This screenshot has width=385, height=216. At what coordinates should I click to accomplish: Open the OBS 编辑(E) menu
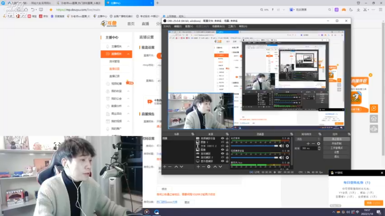point(178,26)
